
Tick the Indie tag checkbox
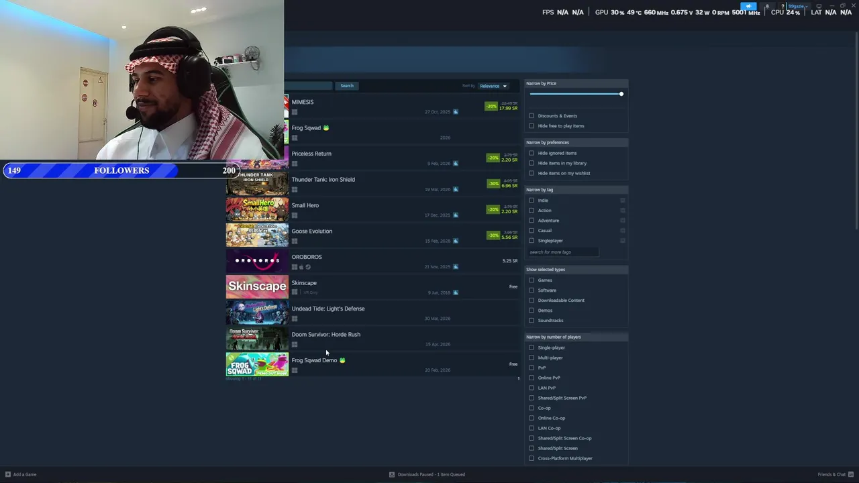tap(532, 201)
